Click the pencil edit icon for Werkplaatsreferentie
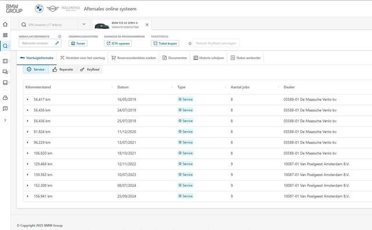Screen dimensions: 372x230 pyautogui.click(x=57, y=43)
